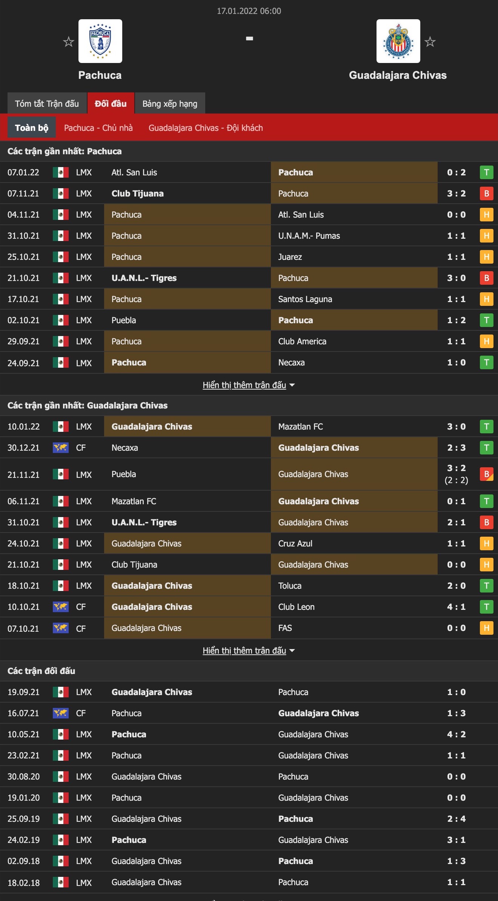Viewport: 498px width, 901px height.
Task: Click H badge for Pachuca vs Juarez 1:1
Action: tap(487, 257)
